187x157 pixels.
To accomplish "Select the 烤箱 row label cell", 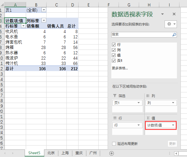I will click(x=15, y=47).
